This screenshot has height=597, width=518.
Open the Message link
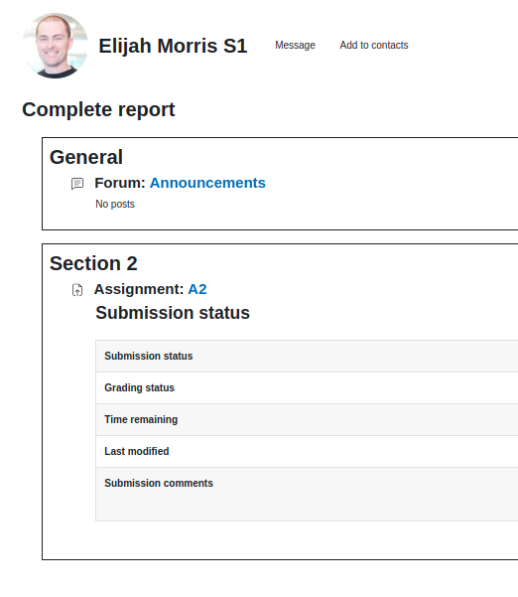pyautogui.click(x=295, y=46)
